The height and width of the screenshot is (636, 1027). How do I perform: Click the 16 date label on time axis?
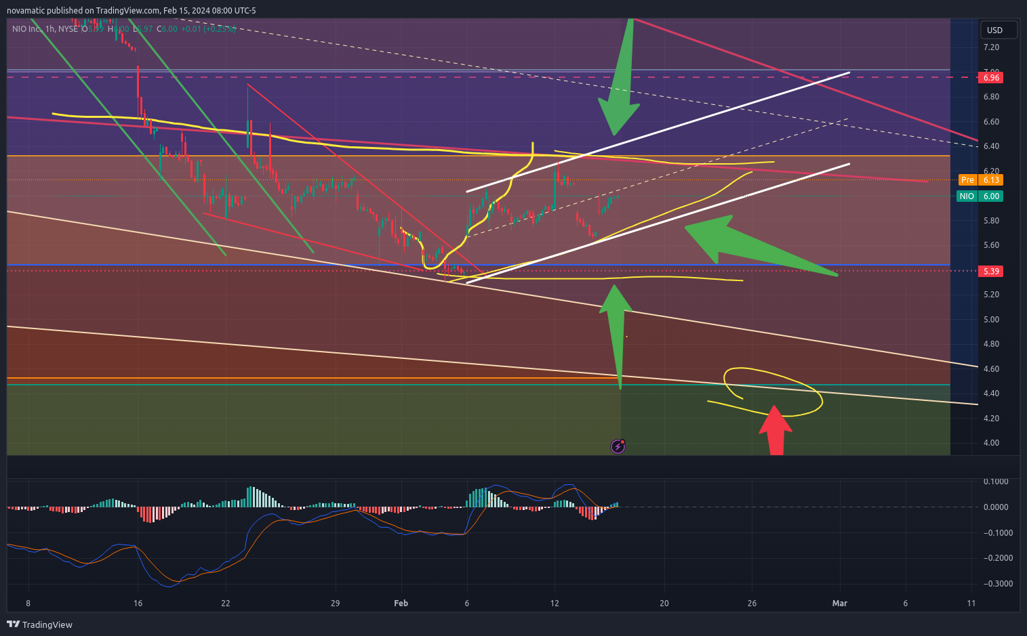tap(138, 603)
